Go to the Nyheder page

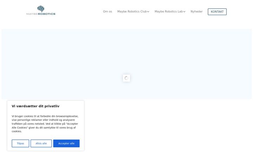point(196,12)
